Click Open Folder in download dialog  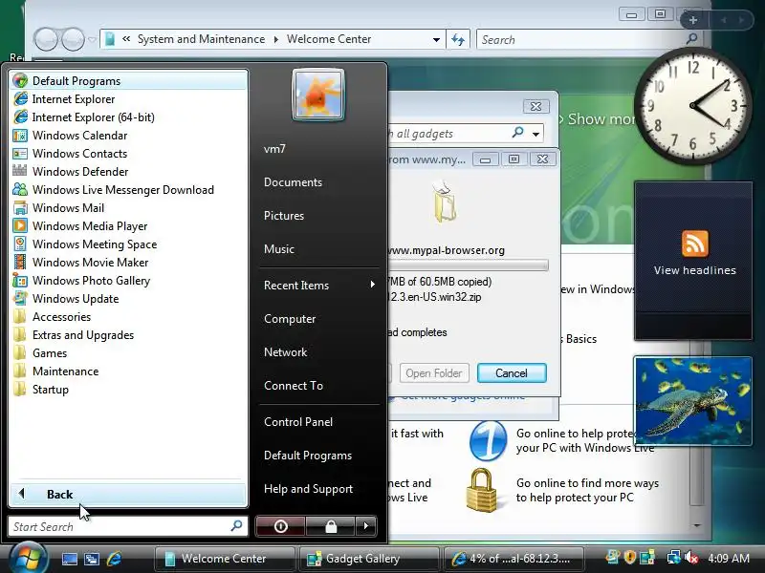pos(434,373)
